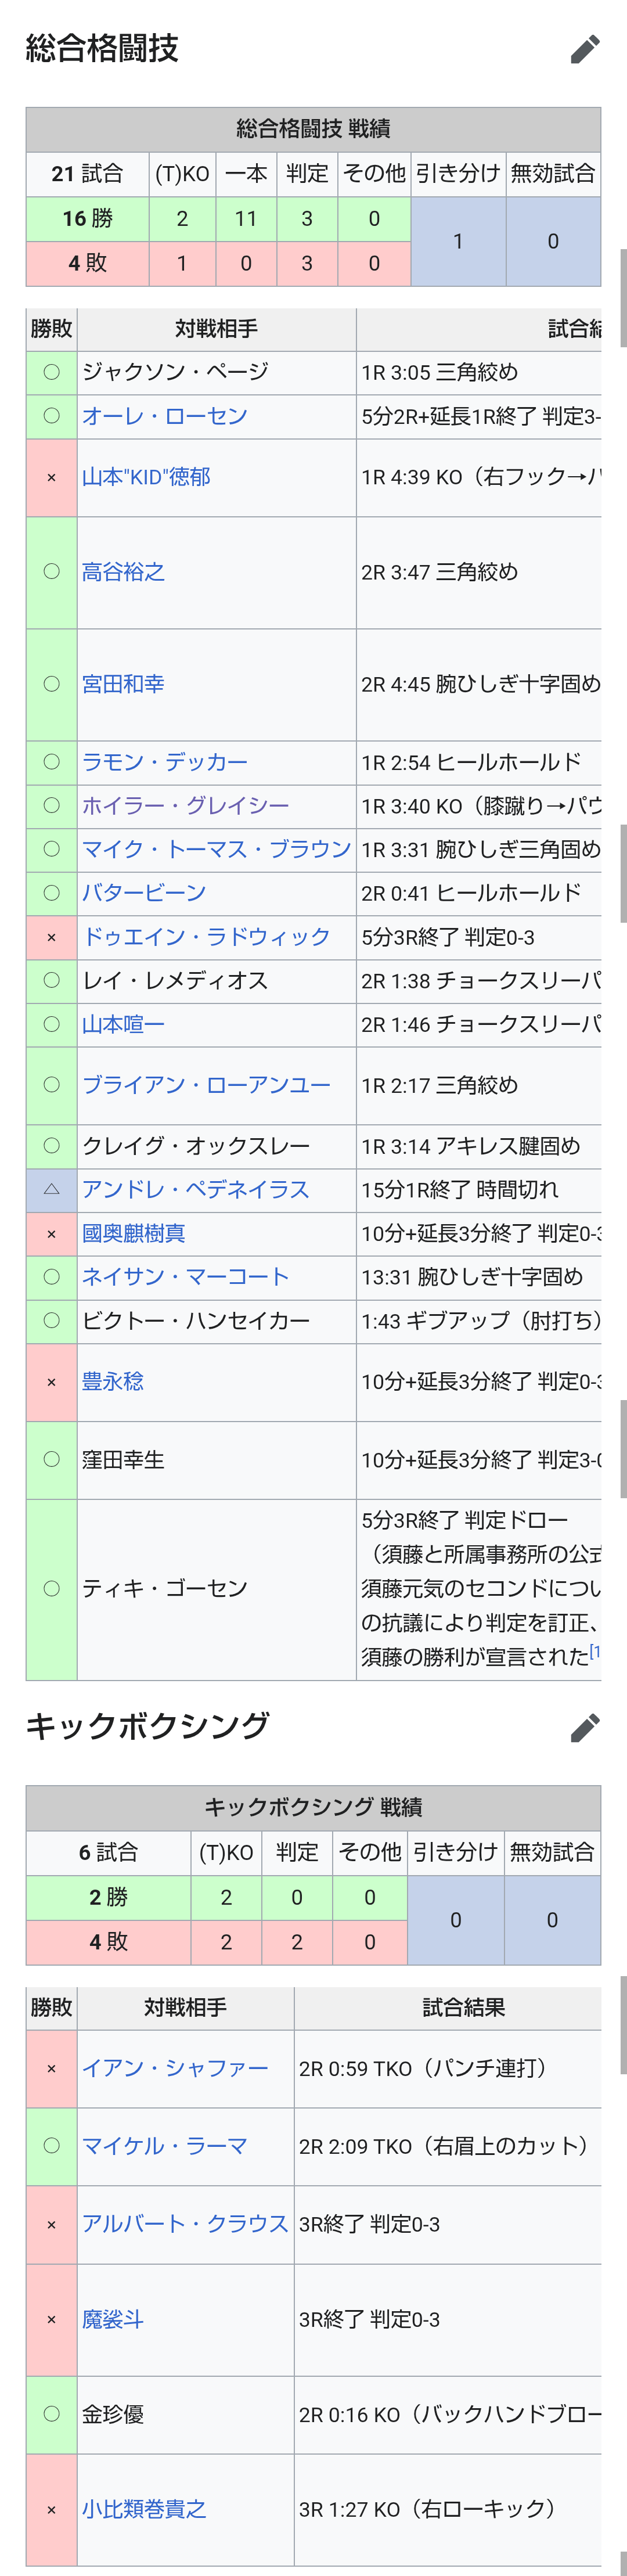Select マイク・トーマス・ブラウン link
The width and height of the screenshot is (627, 2576).
[216, 849]
